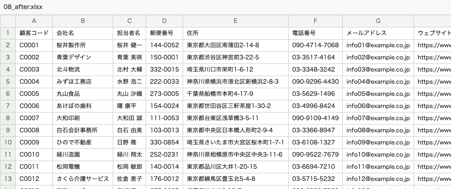Select row 9 header
451x189 pixels.
click(8, 130)
